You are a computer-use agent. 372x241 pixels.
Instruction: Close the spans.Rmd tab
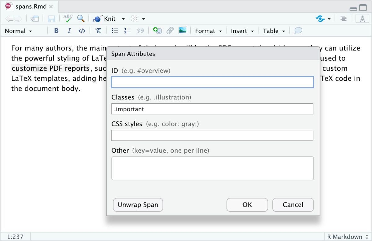[x=51, y=7]
